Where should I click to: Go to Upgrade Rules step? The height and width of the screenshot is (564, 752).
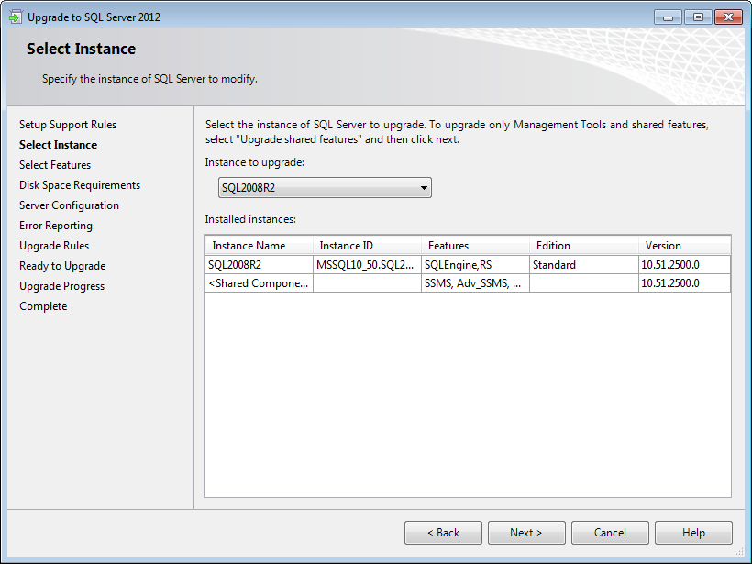point(54,246)
